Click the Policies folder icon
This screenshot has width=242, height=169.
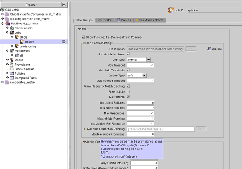[12, 73]
